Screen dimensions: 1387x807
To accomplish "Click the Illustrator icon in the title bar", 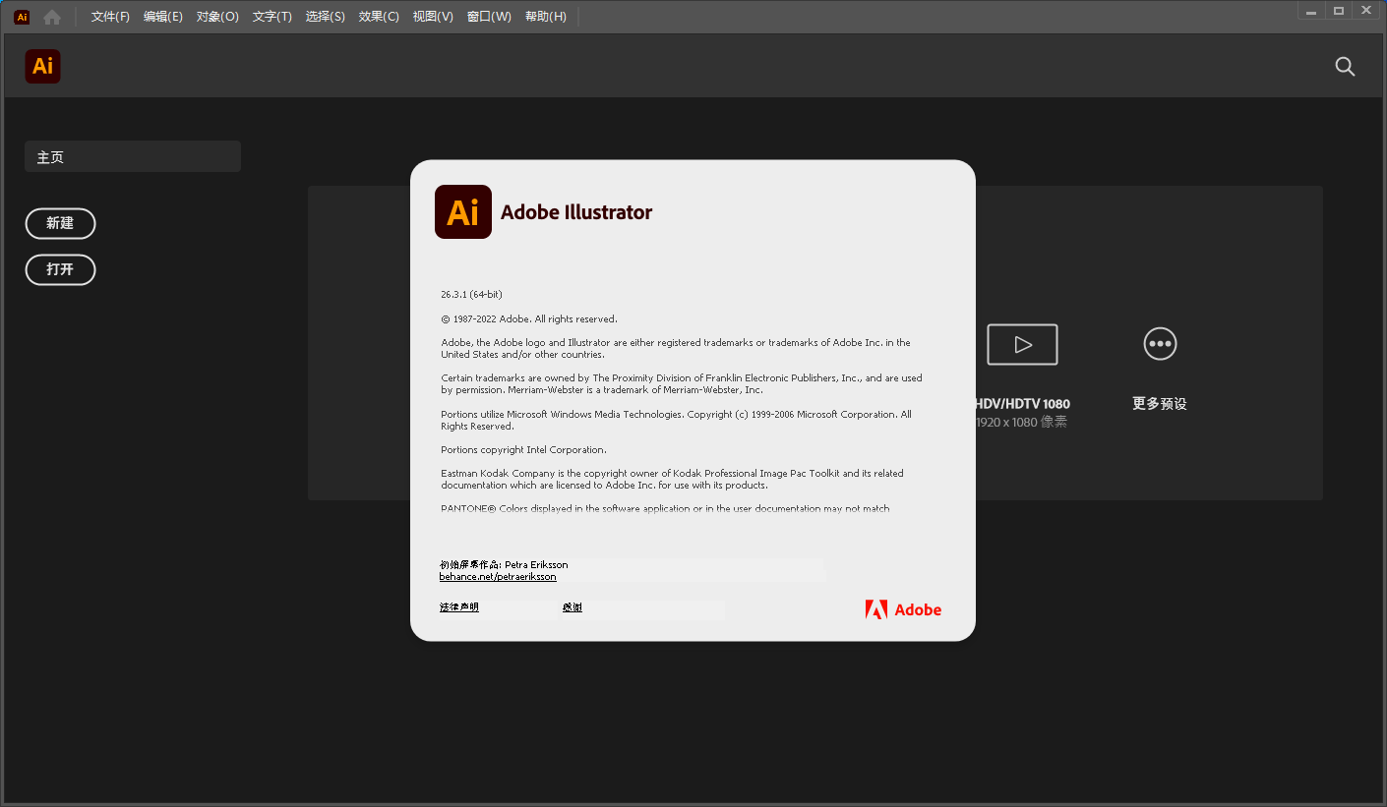I will point(21,16).
